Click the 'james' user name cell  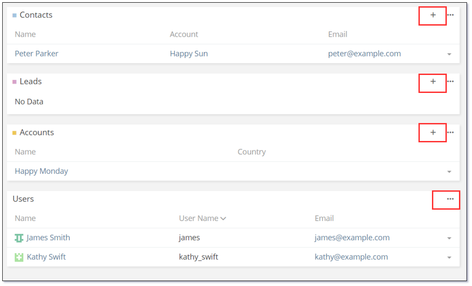[x=189, y=238]
